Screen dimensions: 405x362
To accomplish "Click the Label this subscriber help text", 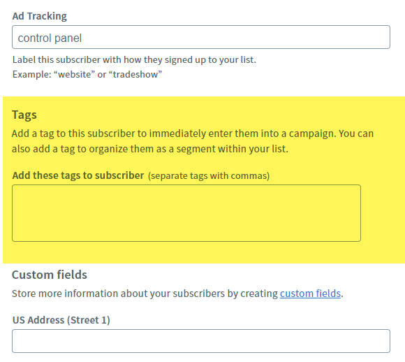I will click(x=134, y=59).
